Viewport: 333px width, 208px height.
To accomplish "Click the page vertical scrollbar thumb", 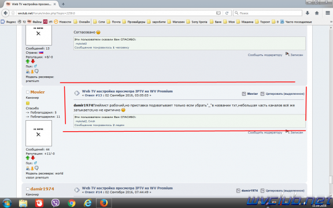I will click(x=331, y=180).
